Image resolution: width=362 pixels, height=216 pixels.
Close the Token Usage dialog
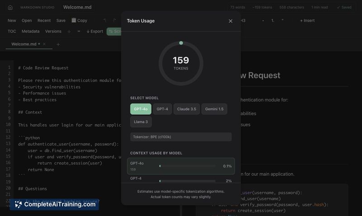click(x=230, y=21)
